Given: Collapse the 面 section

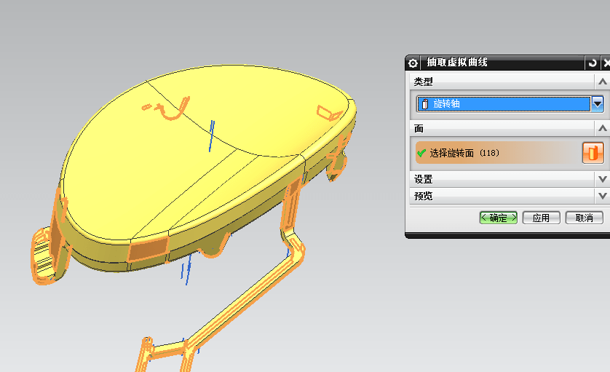Looking at the screenshot, I should (x=602, y=128).
